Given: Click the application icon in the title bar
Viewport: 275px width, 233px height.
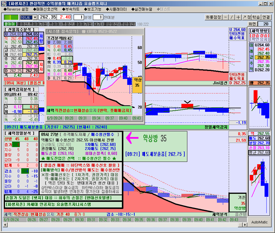Looking at the screenshot, I should pos(4,4).
